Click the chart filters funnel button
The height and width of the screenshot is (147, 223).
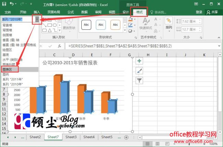pyautogui.click(x=139, y=80)
